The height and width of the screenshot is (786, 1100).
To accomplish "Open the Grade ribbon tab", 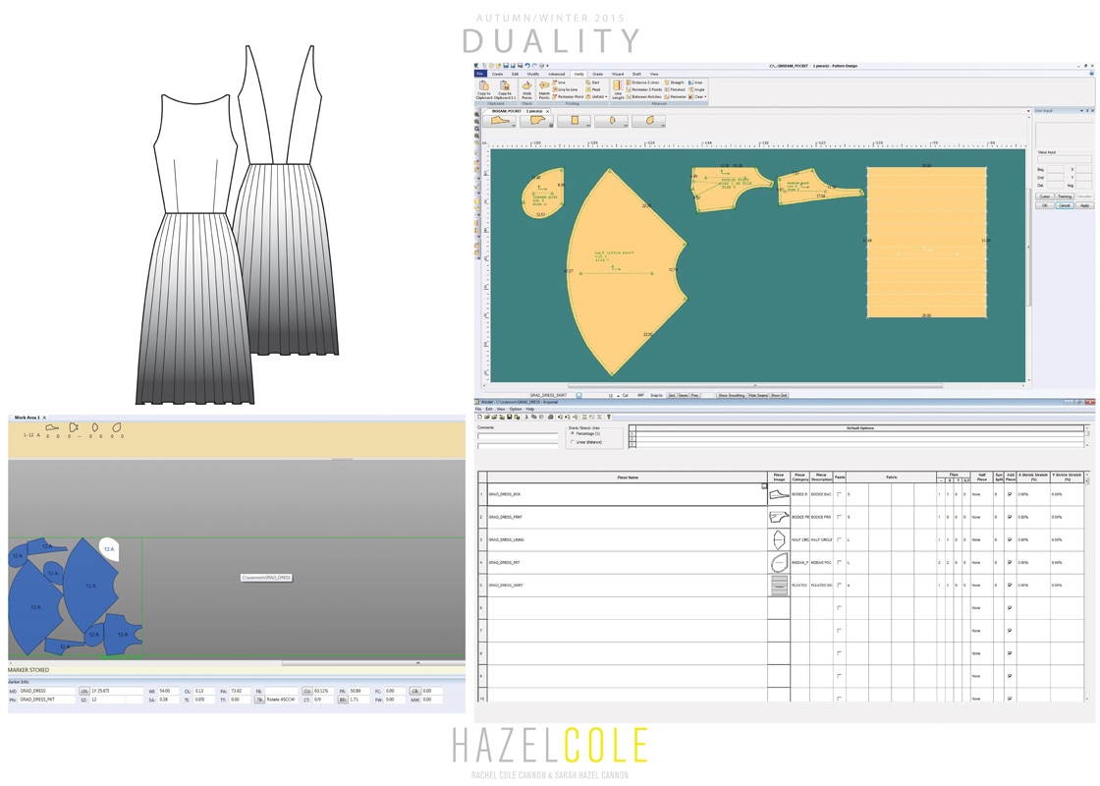I will pyautogui.click(x=598, y=74).
